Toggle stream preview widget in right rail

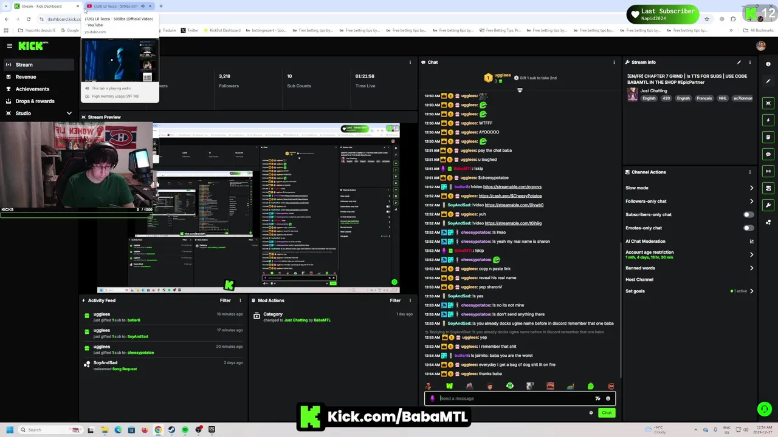(x=768, y=103)
